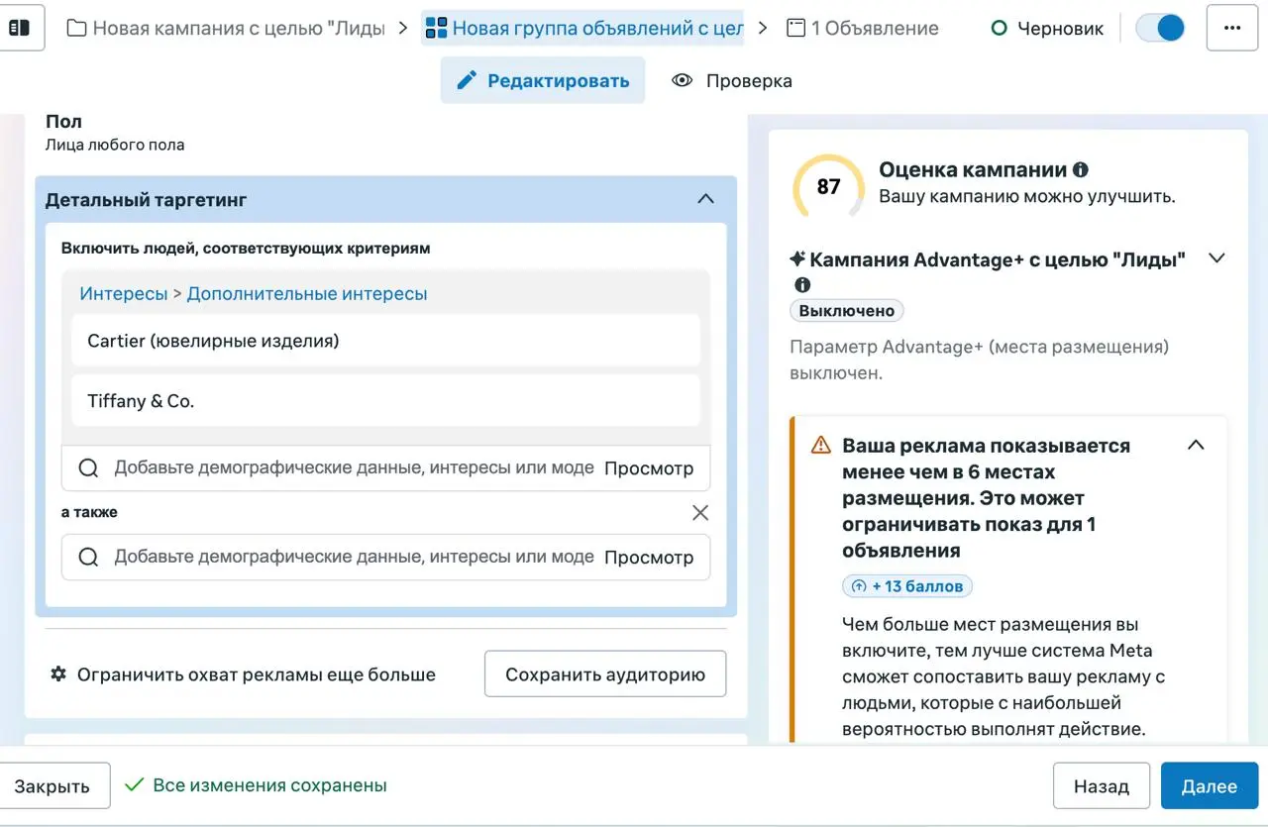Click the pencil icon in Редактировать
The width and height of the screenshot is (1268, 827).
click(x=467, y=80)
